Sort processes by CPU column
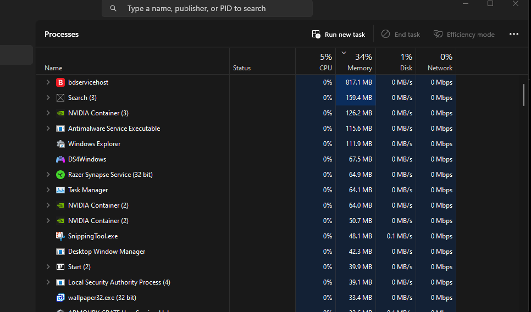531x312 pixels. point(316,61)
